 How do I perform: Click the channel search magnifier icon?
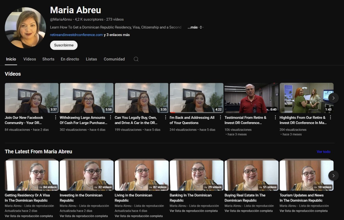pos(136,59)
